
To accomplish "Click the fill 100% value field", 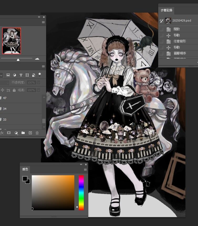I will tap(31, 90).
